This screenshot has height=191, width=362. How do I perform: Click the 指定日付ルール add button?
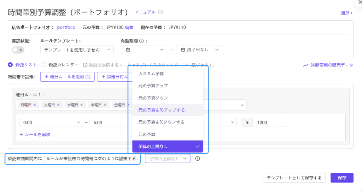coord(115,77)
